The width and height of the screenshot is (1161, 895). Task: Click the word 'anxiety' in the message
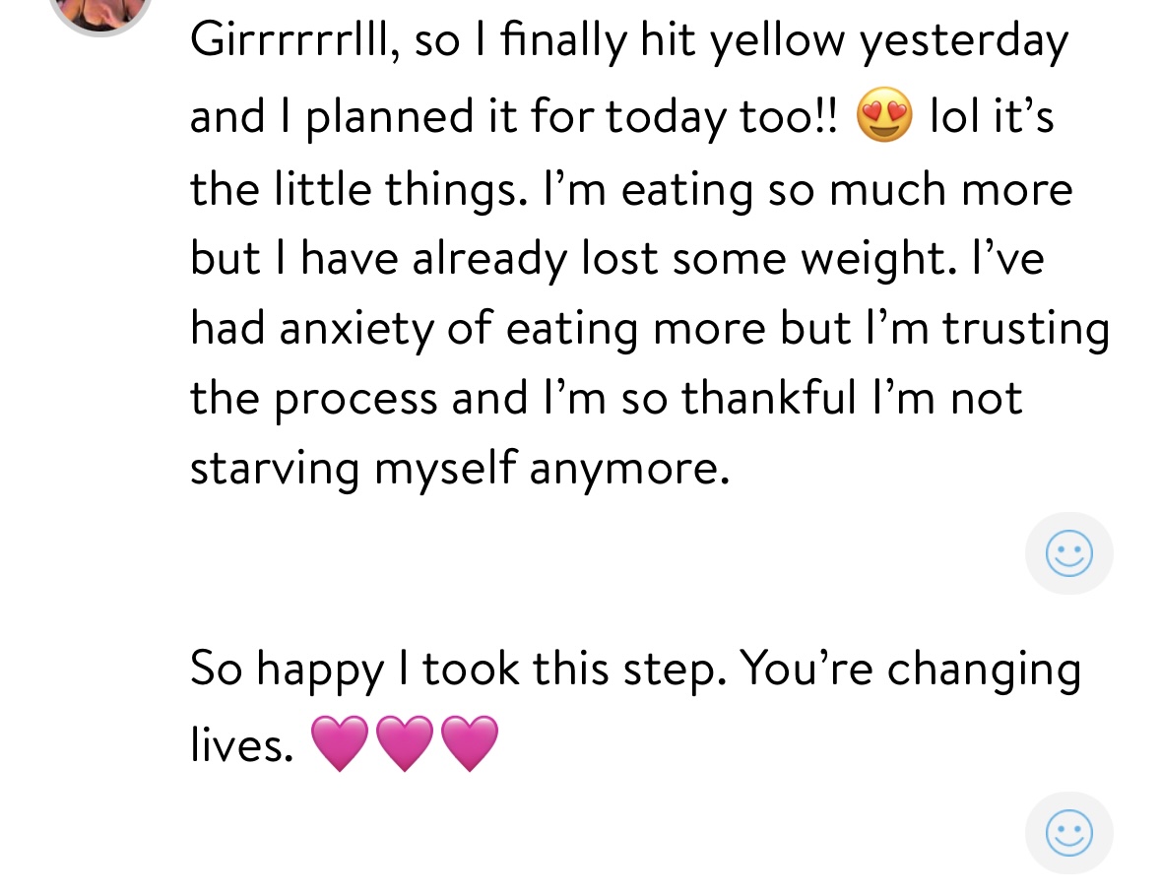tap(356, 330)
